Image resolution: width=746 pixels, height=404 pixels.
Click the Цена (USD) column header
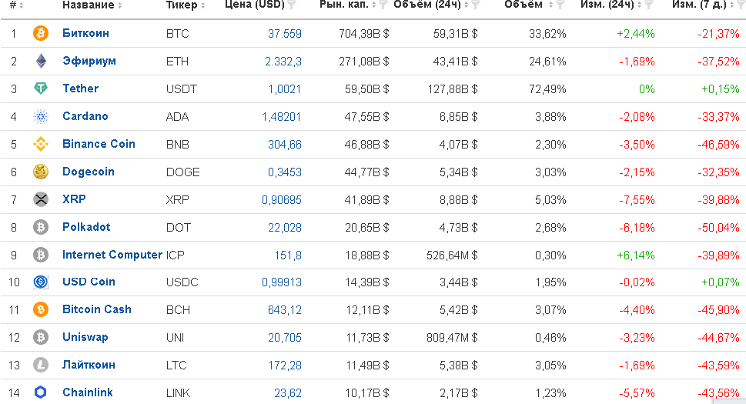[255, 5]
